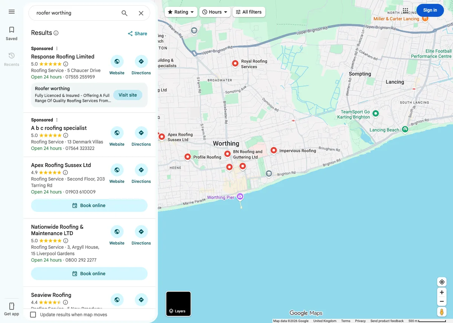Show your location on the map
Screen dimensions: 453x323
pyautogui.click(x=442, y=282)
